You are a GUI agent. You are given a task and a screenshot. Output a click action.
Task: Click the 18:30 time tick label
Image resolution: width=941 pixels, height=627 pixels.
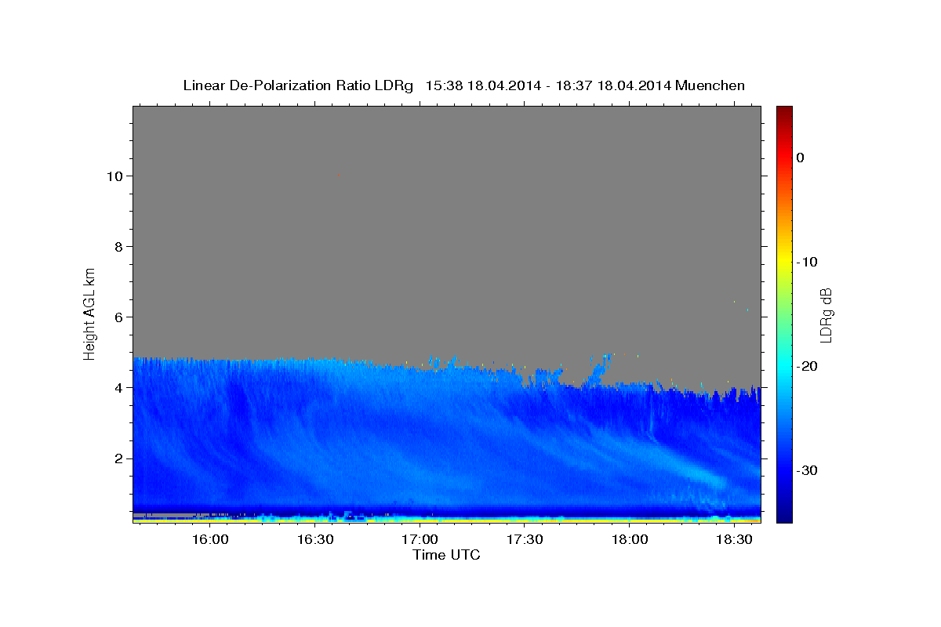coord(734,540)
